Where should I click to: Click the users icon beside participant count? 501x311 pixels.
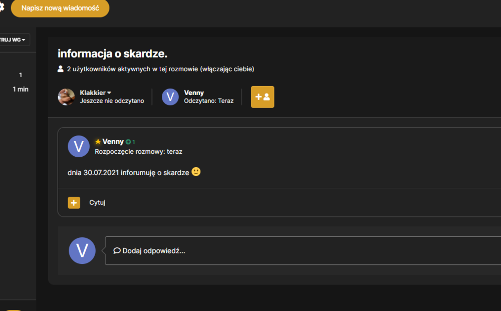pos(61,69)
